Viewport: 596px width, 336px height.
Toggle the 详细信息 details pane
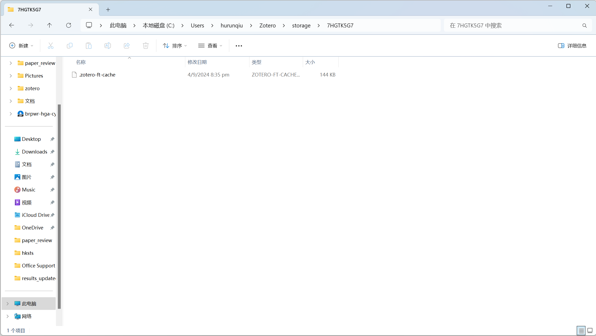[572, 46]
